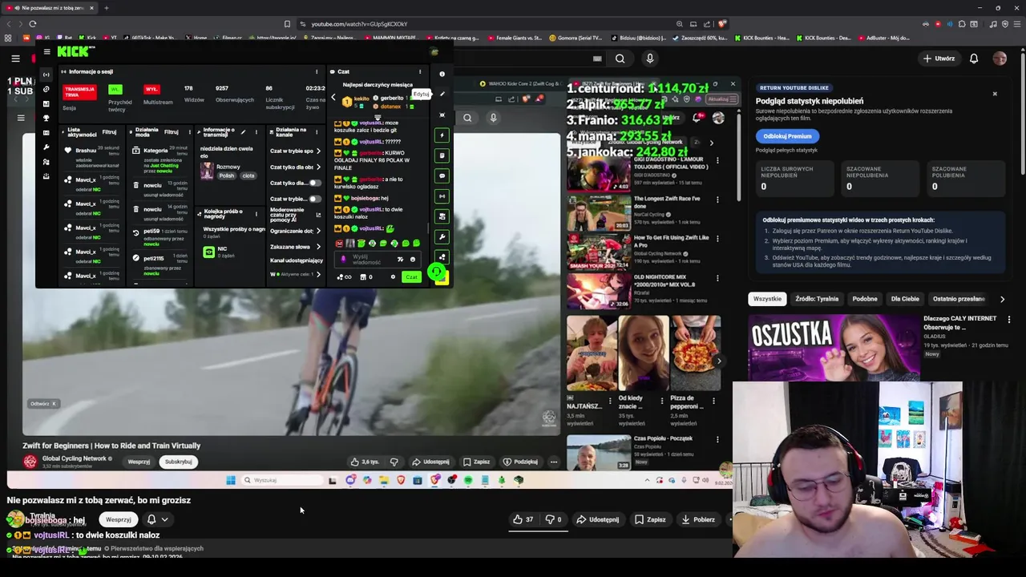1026x577 pixels.
Task: Open the wrench tools icon in Kick left sidebar
Action: pos(46,147)
